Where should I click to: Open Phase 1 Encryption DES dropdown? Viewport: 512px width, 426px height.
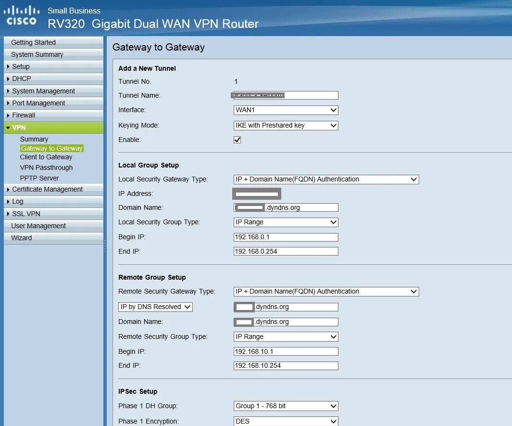[x=286, y=421]
